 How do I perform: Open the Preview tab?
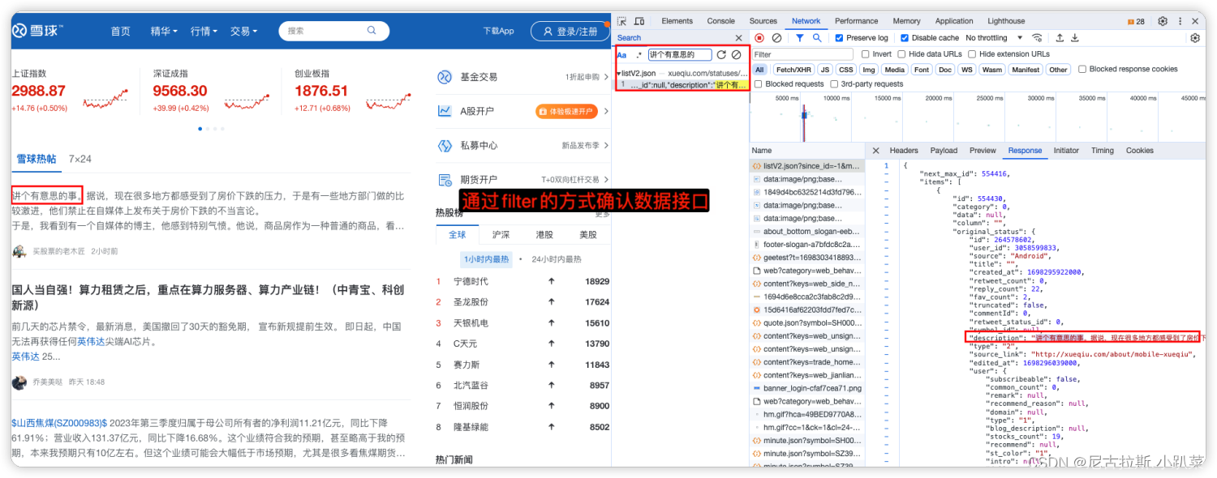pyautogui.click(x=983, y=151)
